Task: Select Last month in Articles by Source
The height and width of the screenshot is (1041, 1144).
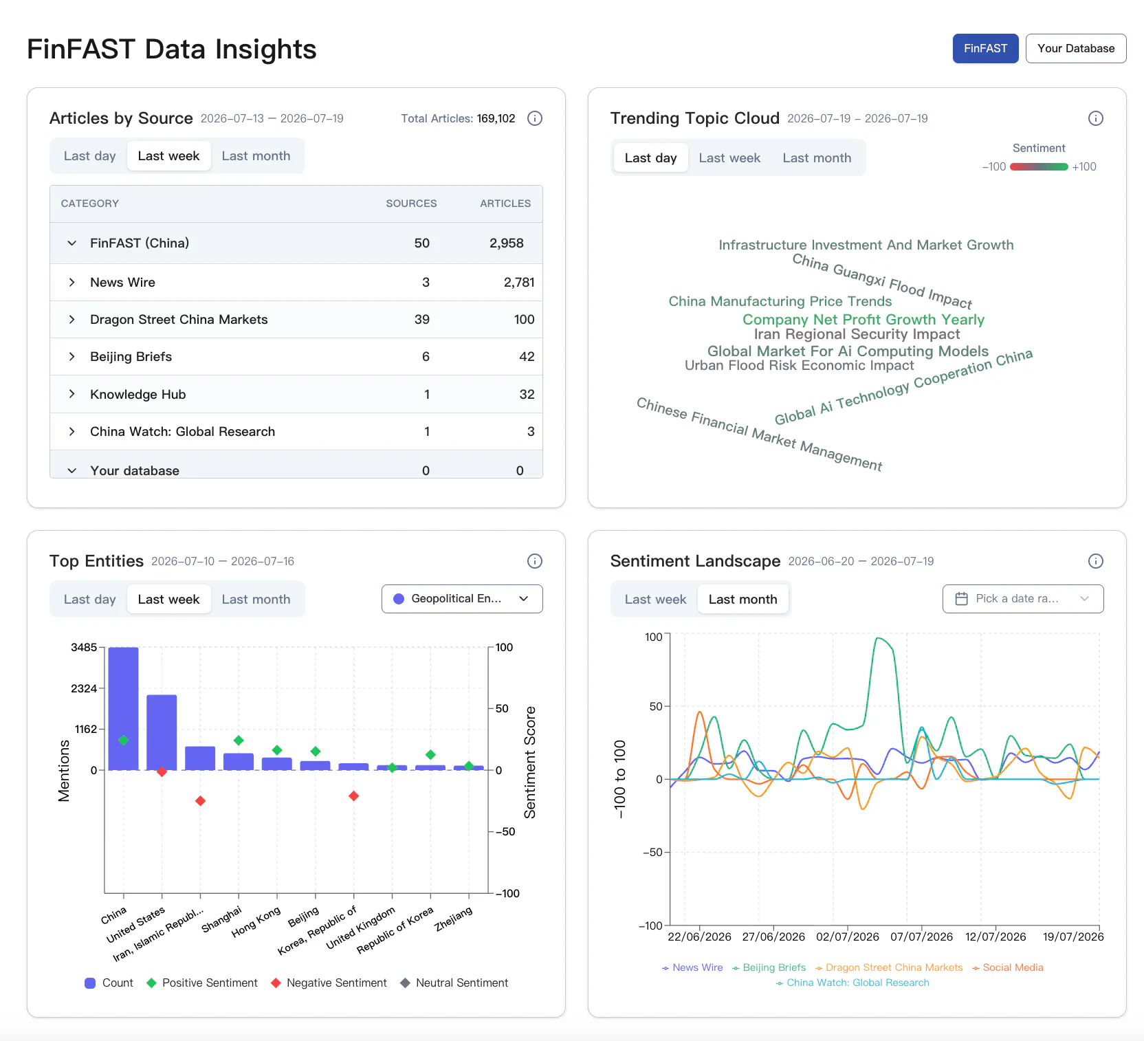Action: coord(256,156)
